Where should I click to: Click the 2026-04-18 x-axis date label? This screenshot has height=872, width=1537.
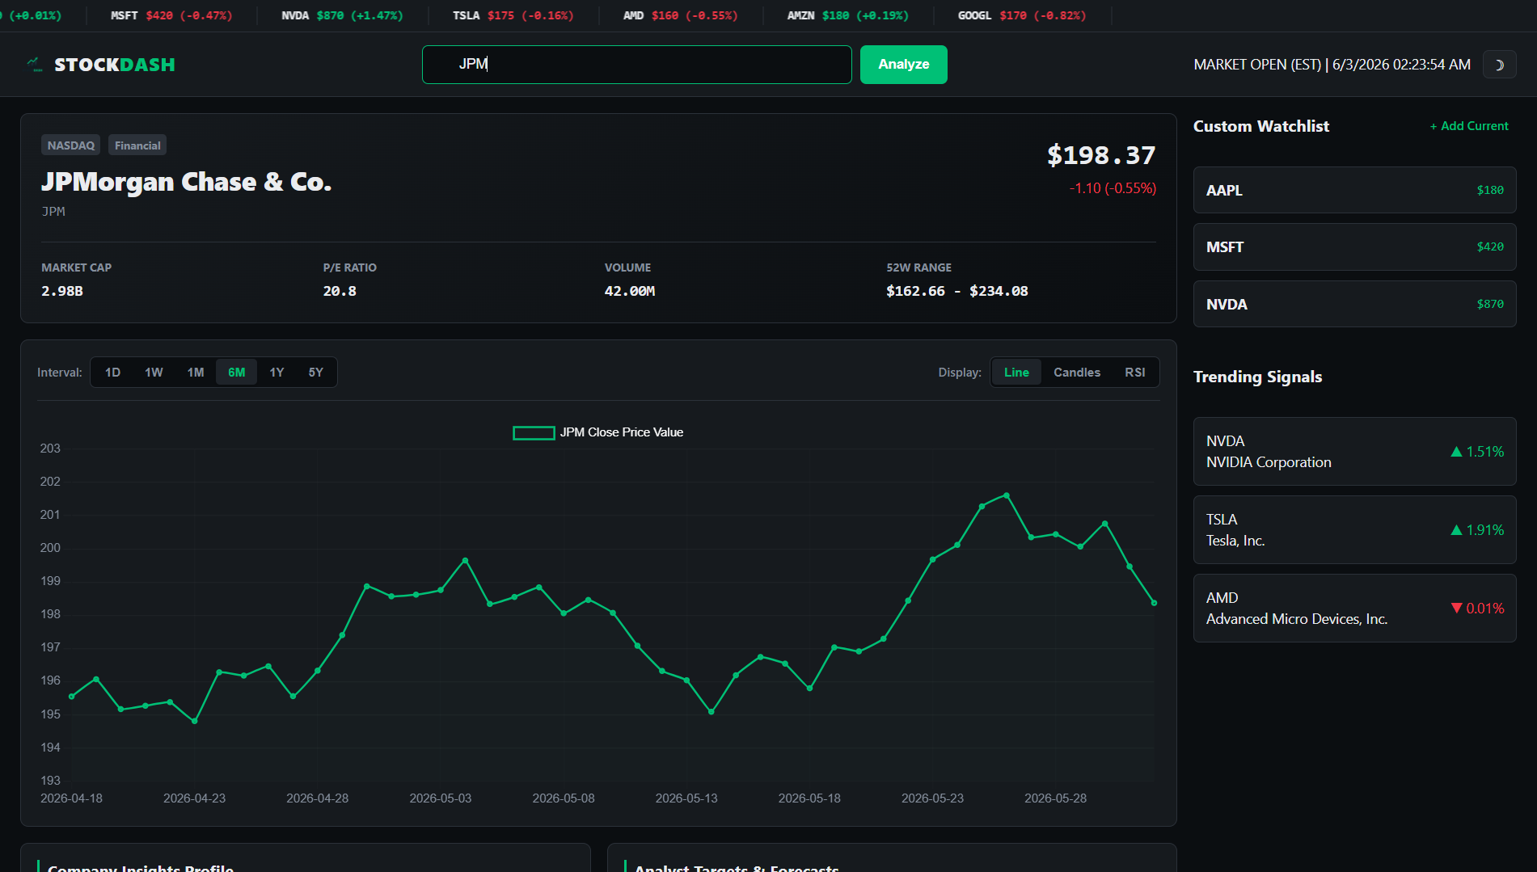pyautogui.click(x=71, y=798)
